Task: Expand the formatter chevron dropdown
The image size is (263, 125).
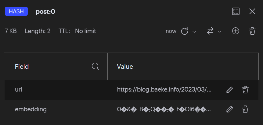Action: point(219,31)
